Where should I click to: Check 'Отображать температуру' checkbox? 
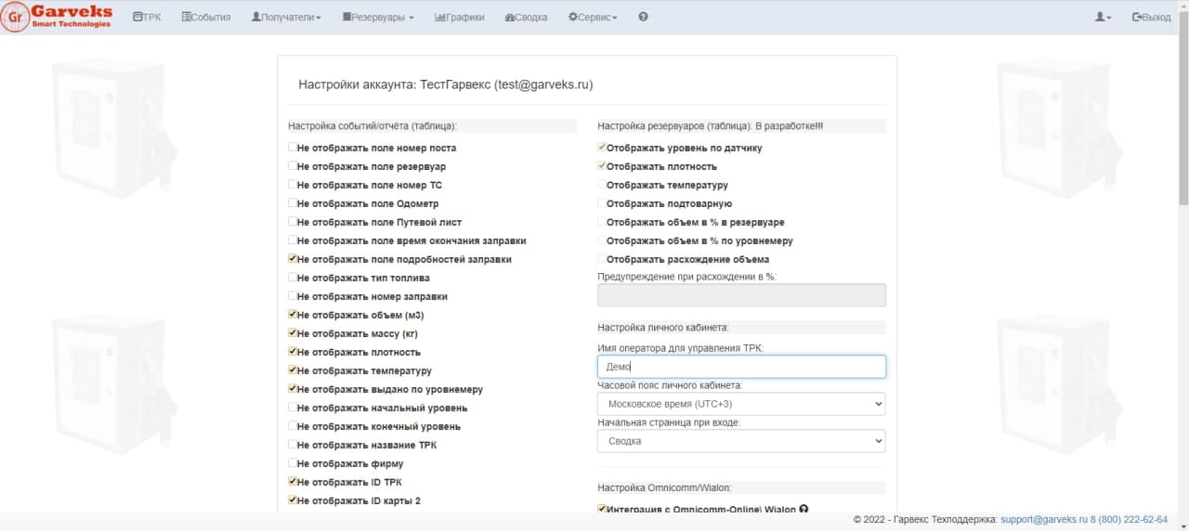tap(602, 185)
